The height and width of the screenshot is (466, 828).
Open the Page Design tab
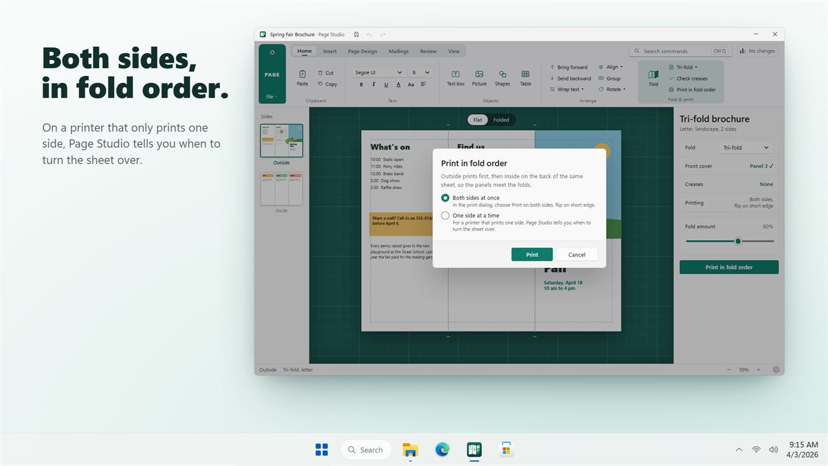coord(362,51)
